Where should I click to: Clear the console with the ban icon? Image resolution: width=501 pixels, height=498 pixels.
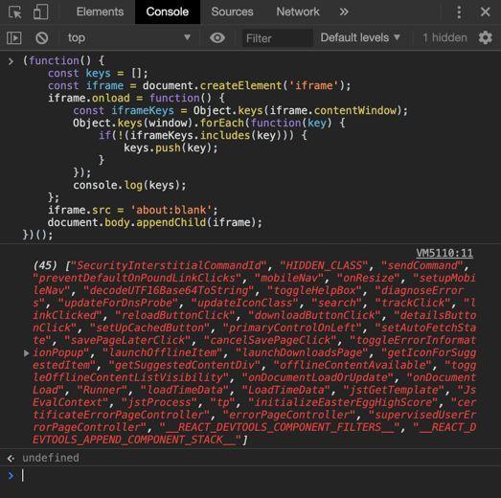42,38
